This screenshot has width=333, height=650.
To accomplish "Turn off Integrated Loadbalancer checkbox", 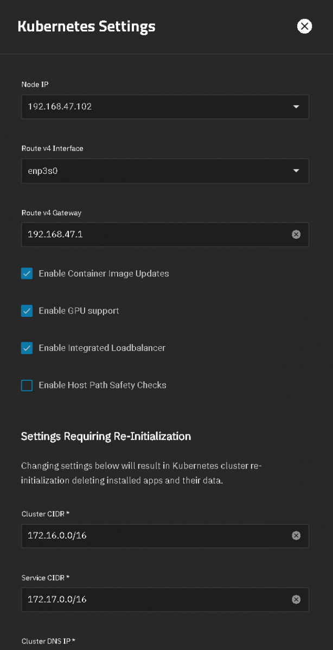I will click(x=27, y=348).
